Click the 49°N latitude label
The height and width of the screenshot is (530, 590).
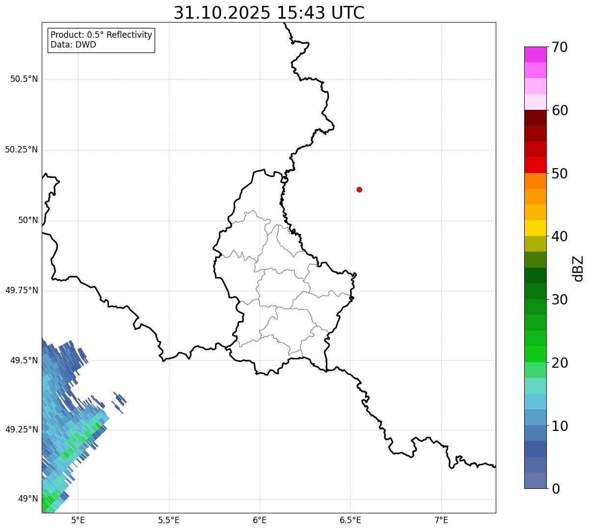click(x=28, y=499)
